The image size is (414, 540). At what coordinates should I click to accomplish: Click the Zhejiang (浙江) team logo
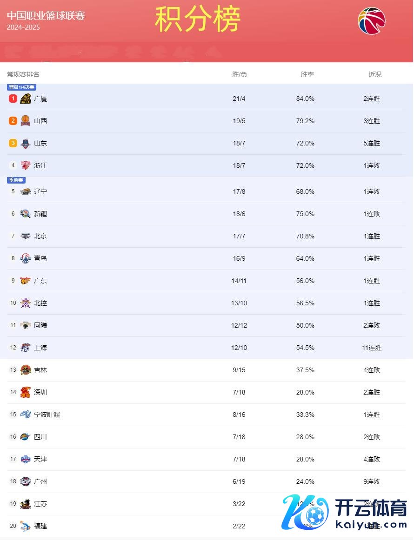pyautogui.click(x=26, y=165)
